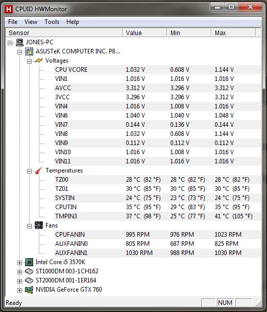
Task: Close the HWMonitor window
Action: (x=250, y=7)
